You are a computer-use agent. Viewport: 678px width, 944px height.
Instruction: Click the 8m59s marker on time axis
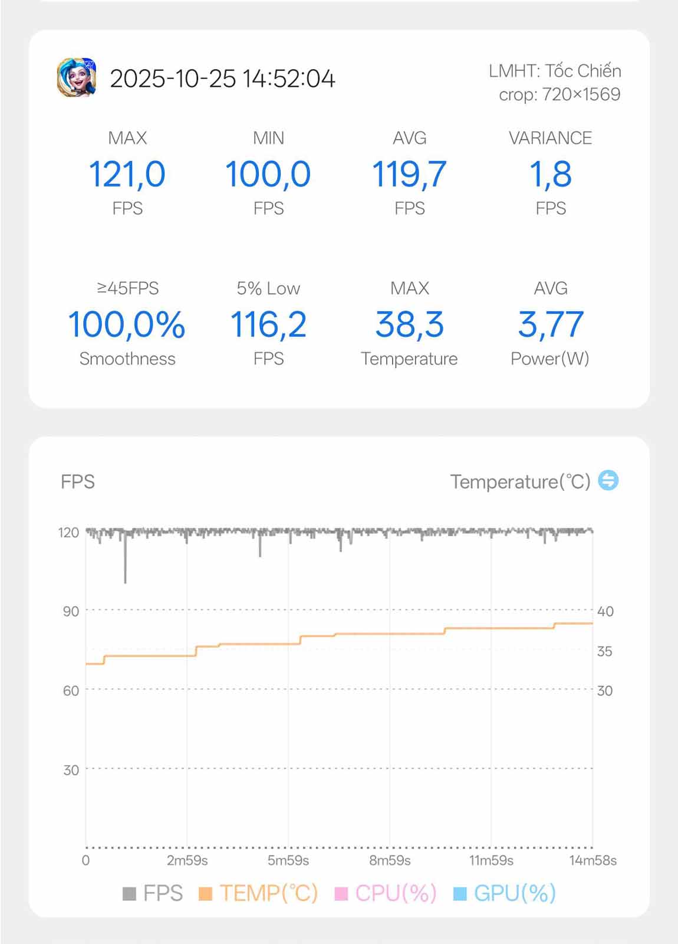click(x=390, y=860)
